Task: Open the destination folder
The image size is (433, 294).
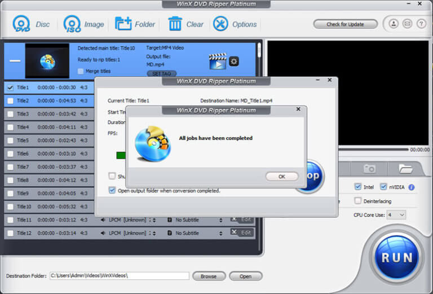Action: (245, 277)
